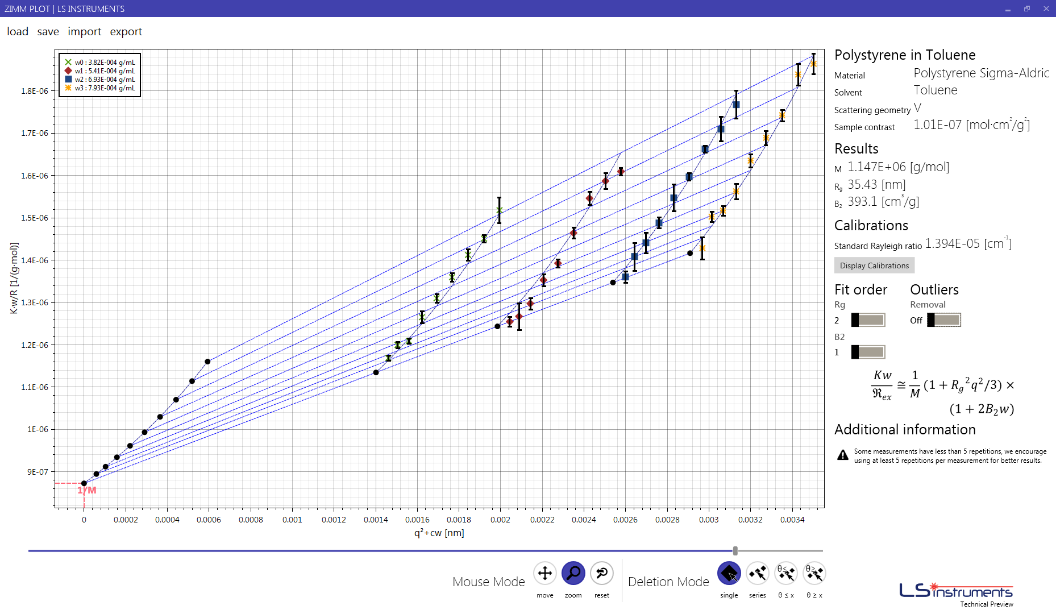Image resolution: width=1056 pixels, height=614 pixels.
Task: Click the reset view icon
Action: [601, 573]
